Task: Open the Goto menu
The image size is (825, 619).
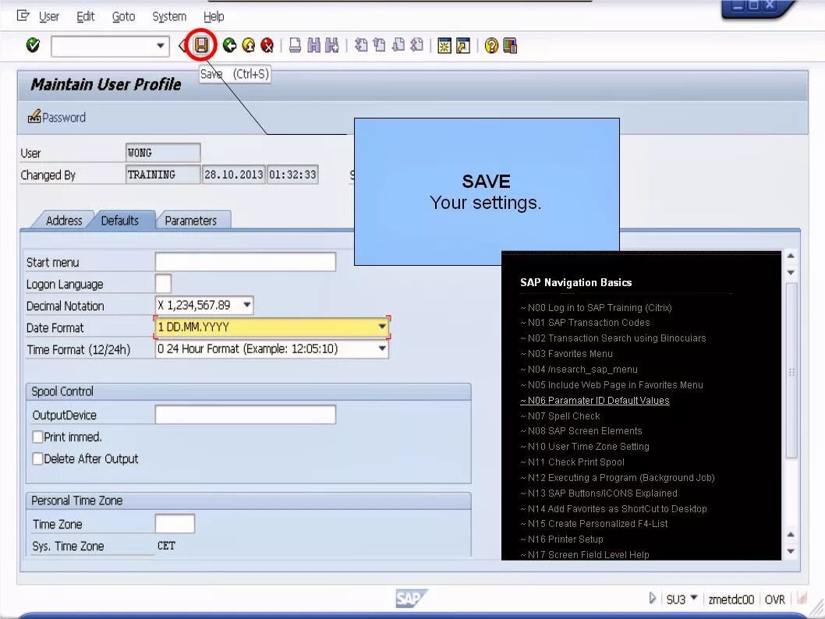Action: [x=124, y=16]
